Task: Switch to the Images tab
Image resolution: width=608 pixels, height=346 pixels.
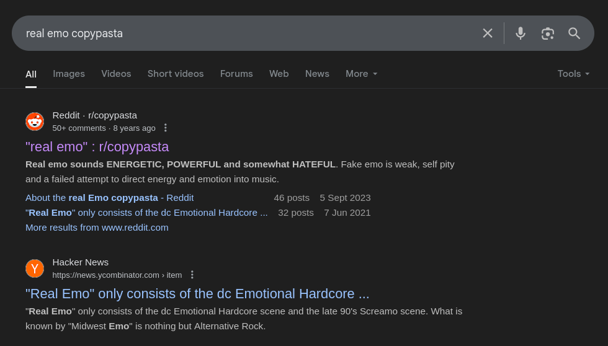Action: click(x=69, y=74)
